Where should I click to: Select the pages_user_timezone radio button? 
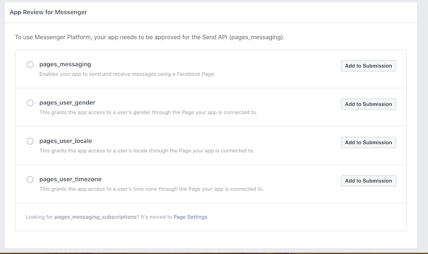pos(30,180)
